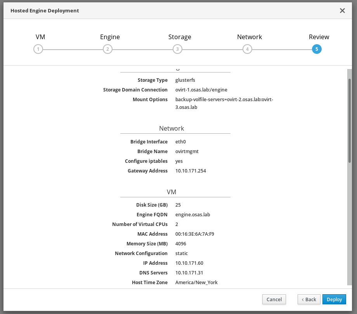Select the step 3 circle for Storage
Viewport: 357px width, 314px height.
click(177, 49)
